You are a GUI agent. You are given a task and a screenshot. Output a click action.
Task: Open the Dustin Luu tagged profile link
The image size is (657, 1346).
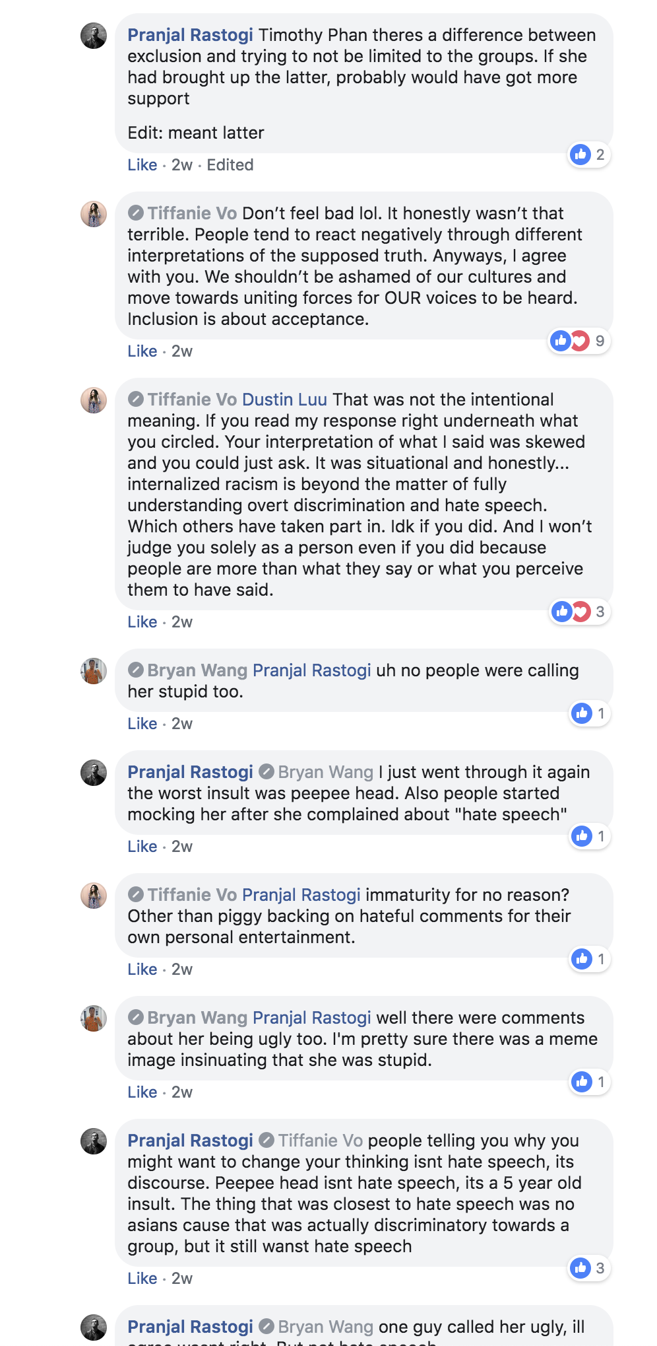click(284, 400)
